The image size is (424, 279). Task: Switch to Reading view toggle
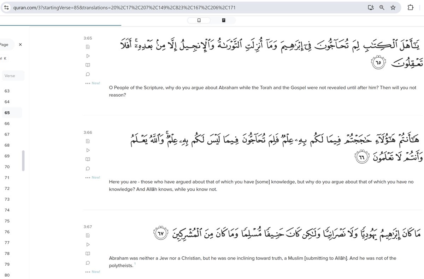pos(224,21)
